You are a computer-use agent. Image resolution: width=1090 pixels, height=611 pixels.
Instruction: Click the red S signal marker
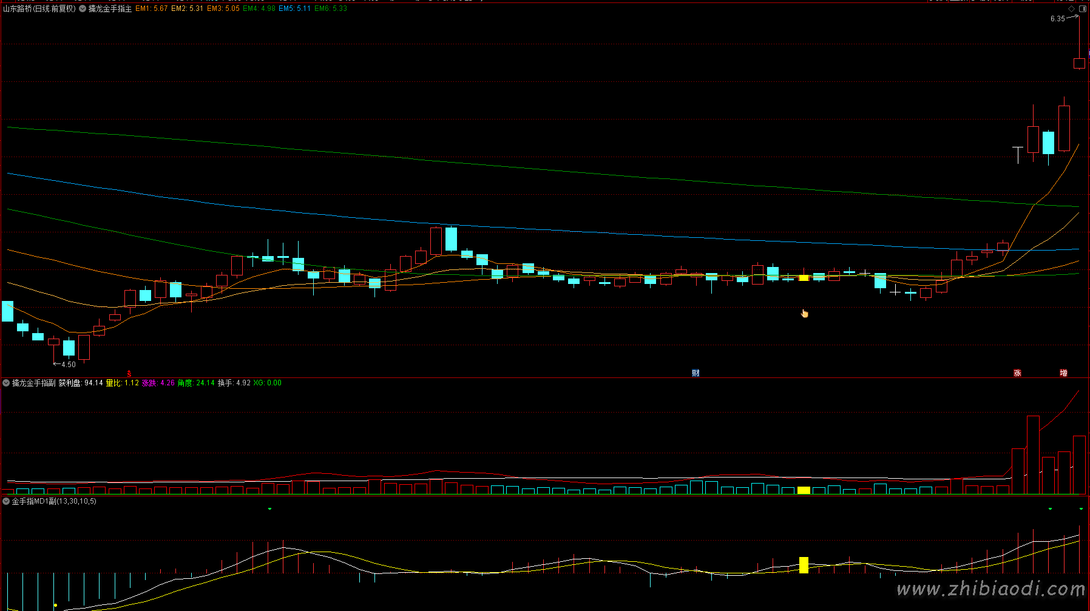pyautogui.click(x=129, y=374)
